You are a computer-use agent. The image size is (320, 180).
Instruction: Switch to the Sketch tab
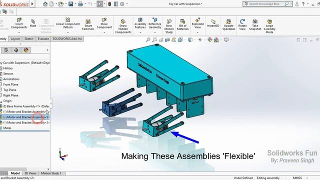click(29, 39)
